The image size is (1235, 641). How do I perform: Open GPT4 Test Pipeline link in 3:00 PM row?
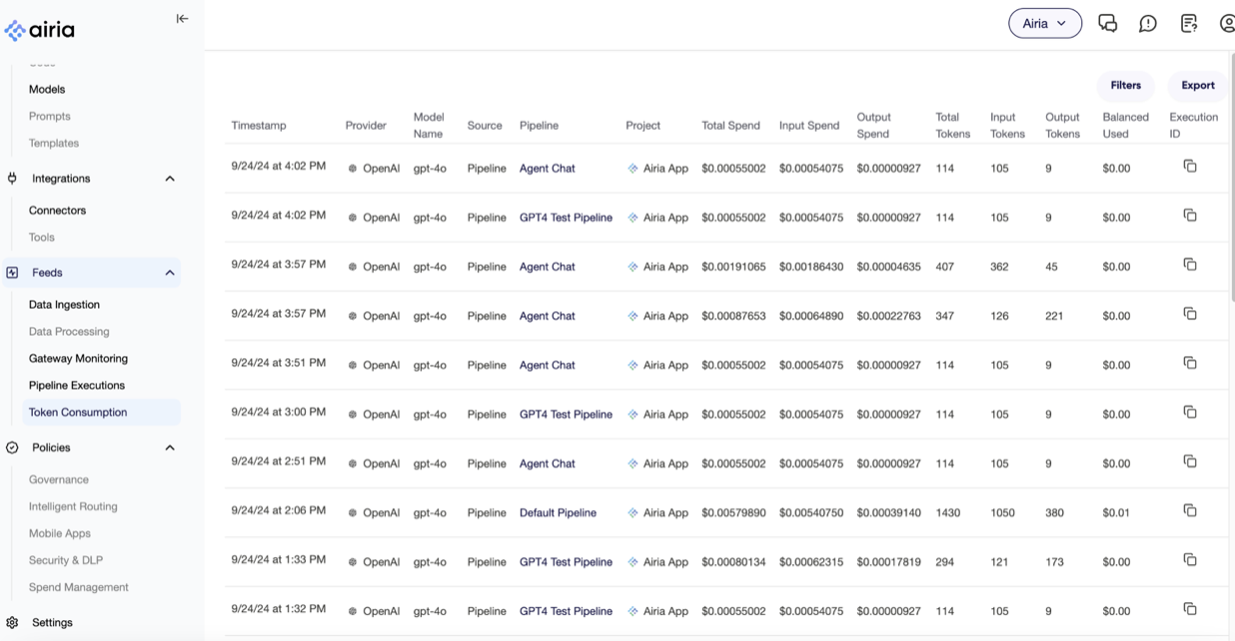coord(566,414)
